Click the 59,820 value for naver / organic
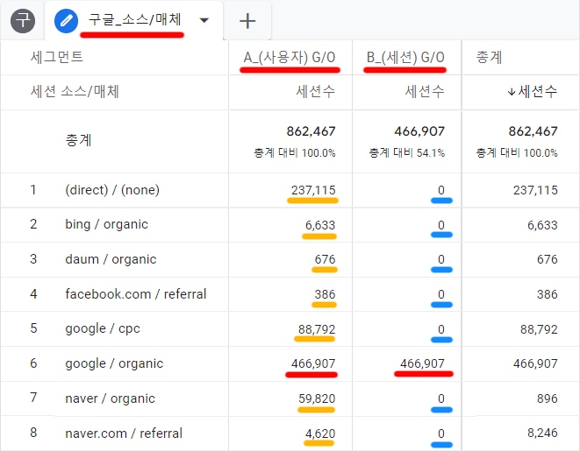 (x=317, y=398)
